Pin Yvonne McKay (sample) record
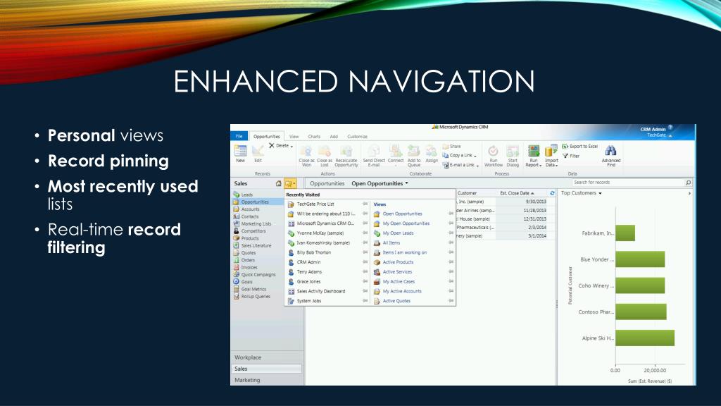 365,233
